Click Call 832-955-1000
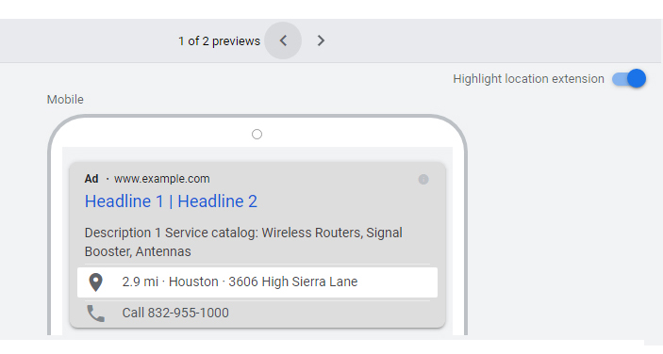Viewport: 663px width, 354px height. pos(175,314)
